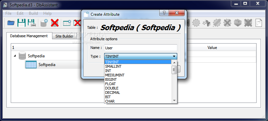Click the Create Attribute dialog title icon
This screenshot has width=268, height=121.
click(x=86, y=14)
